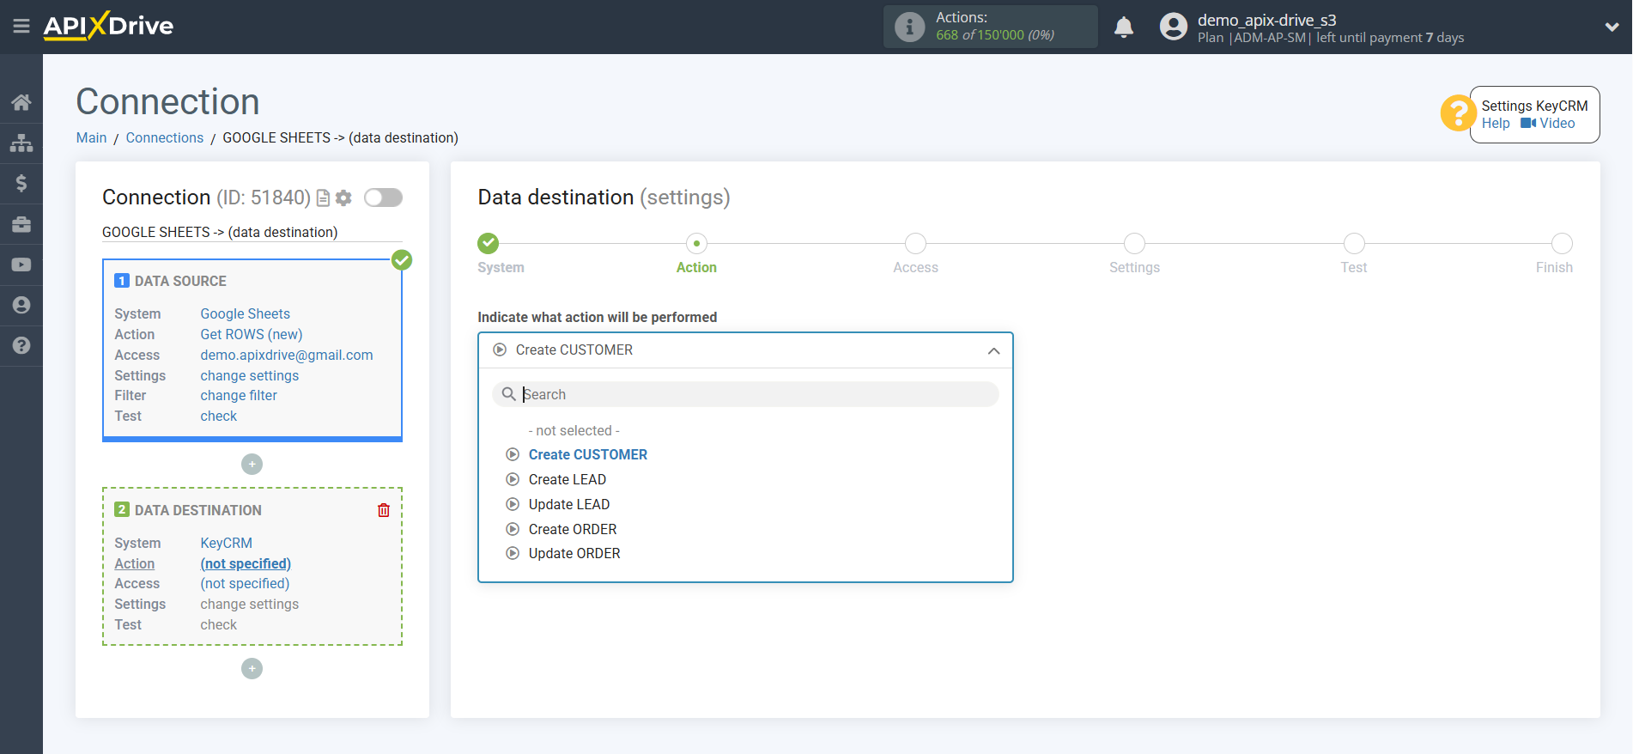Open demo.apixdrive@gmail.com access link

[x=287, y=355]
